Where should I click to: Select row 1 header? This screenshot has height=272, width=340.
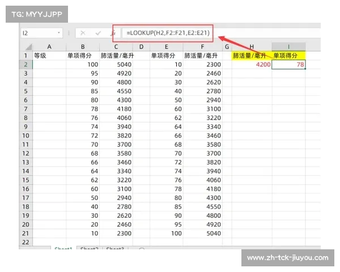[25, 56]
